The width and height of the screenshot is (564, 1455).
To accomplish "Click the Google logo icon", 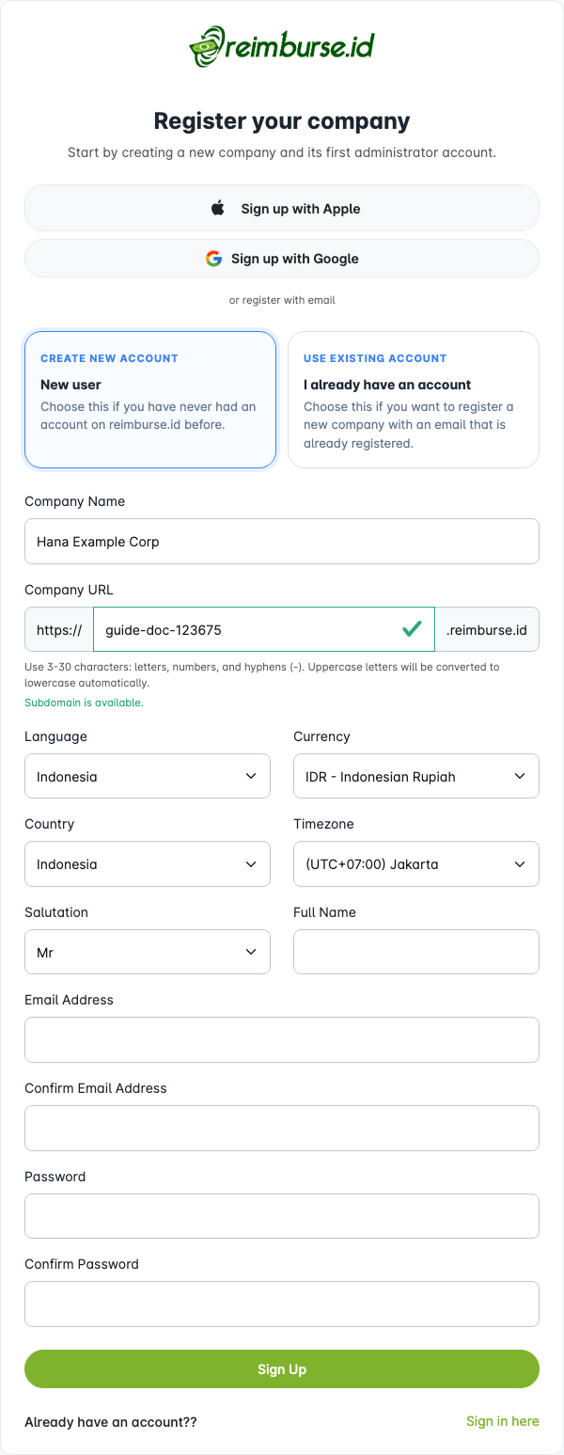I will (x=213, y=258).
